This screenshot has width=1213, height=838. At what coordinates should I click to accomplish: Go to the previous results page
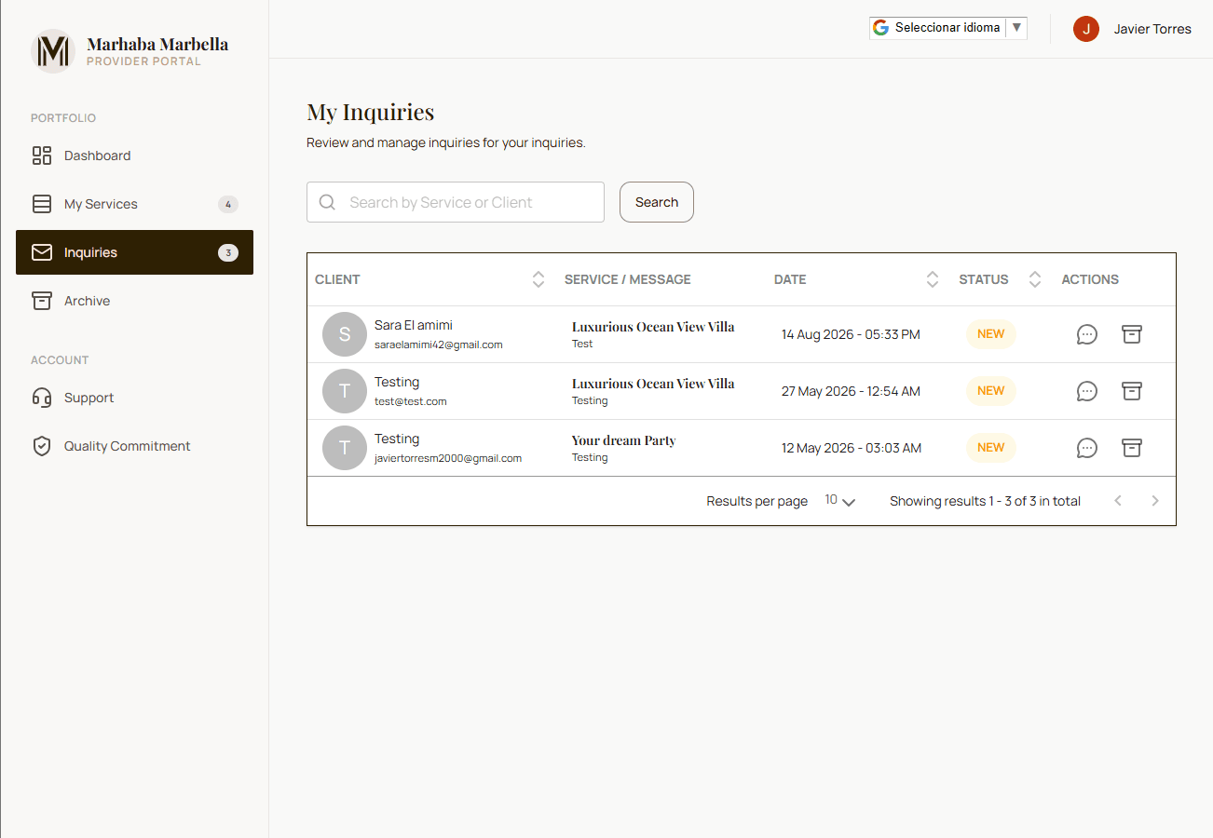coord(1118,501)
